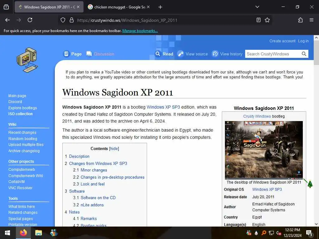Open the network tray icon

[x=271, y=233]
